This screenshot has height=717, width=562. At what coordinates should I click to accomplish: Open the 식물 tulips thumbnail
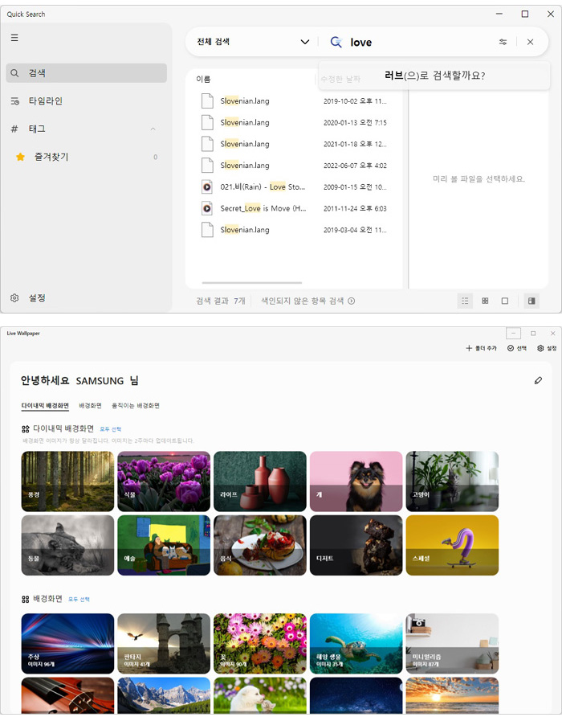click(x=164, y=481)
